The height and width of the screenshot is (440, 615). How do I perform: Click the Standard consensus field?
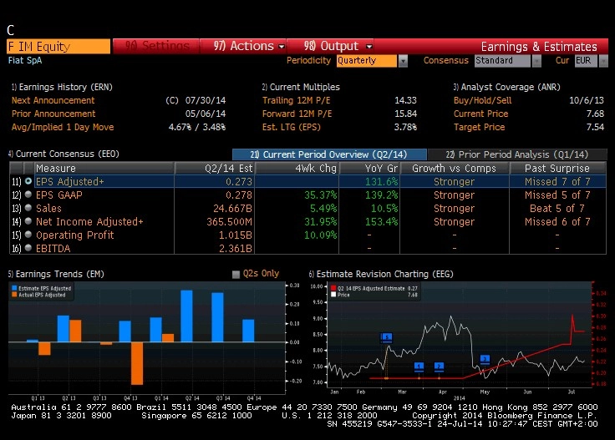[x=502, y=61]
